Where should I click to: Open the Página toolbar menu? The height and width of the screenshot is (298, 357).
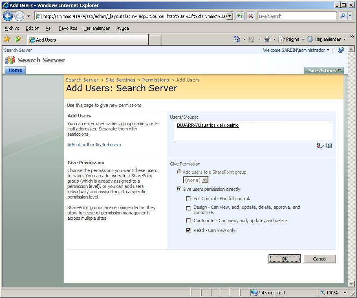291,39
